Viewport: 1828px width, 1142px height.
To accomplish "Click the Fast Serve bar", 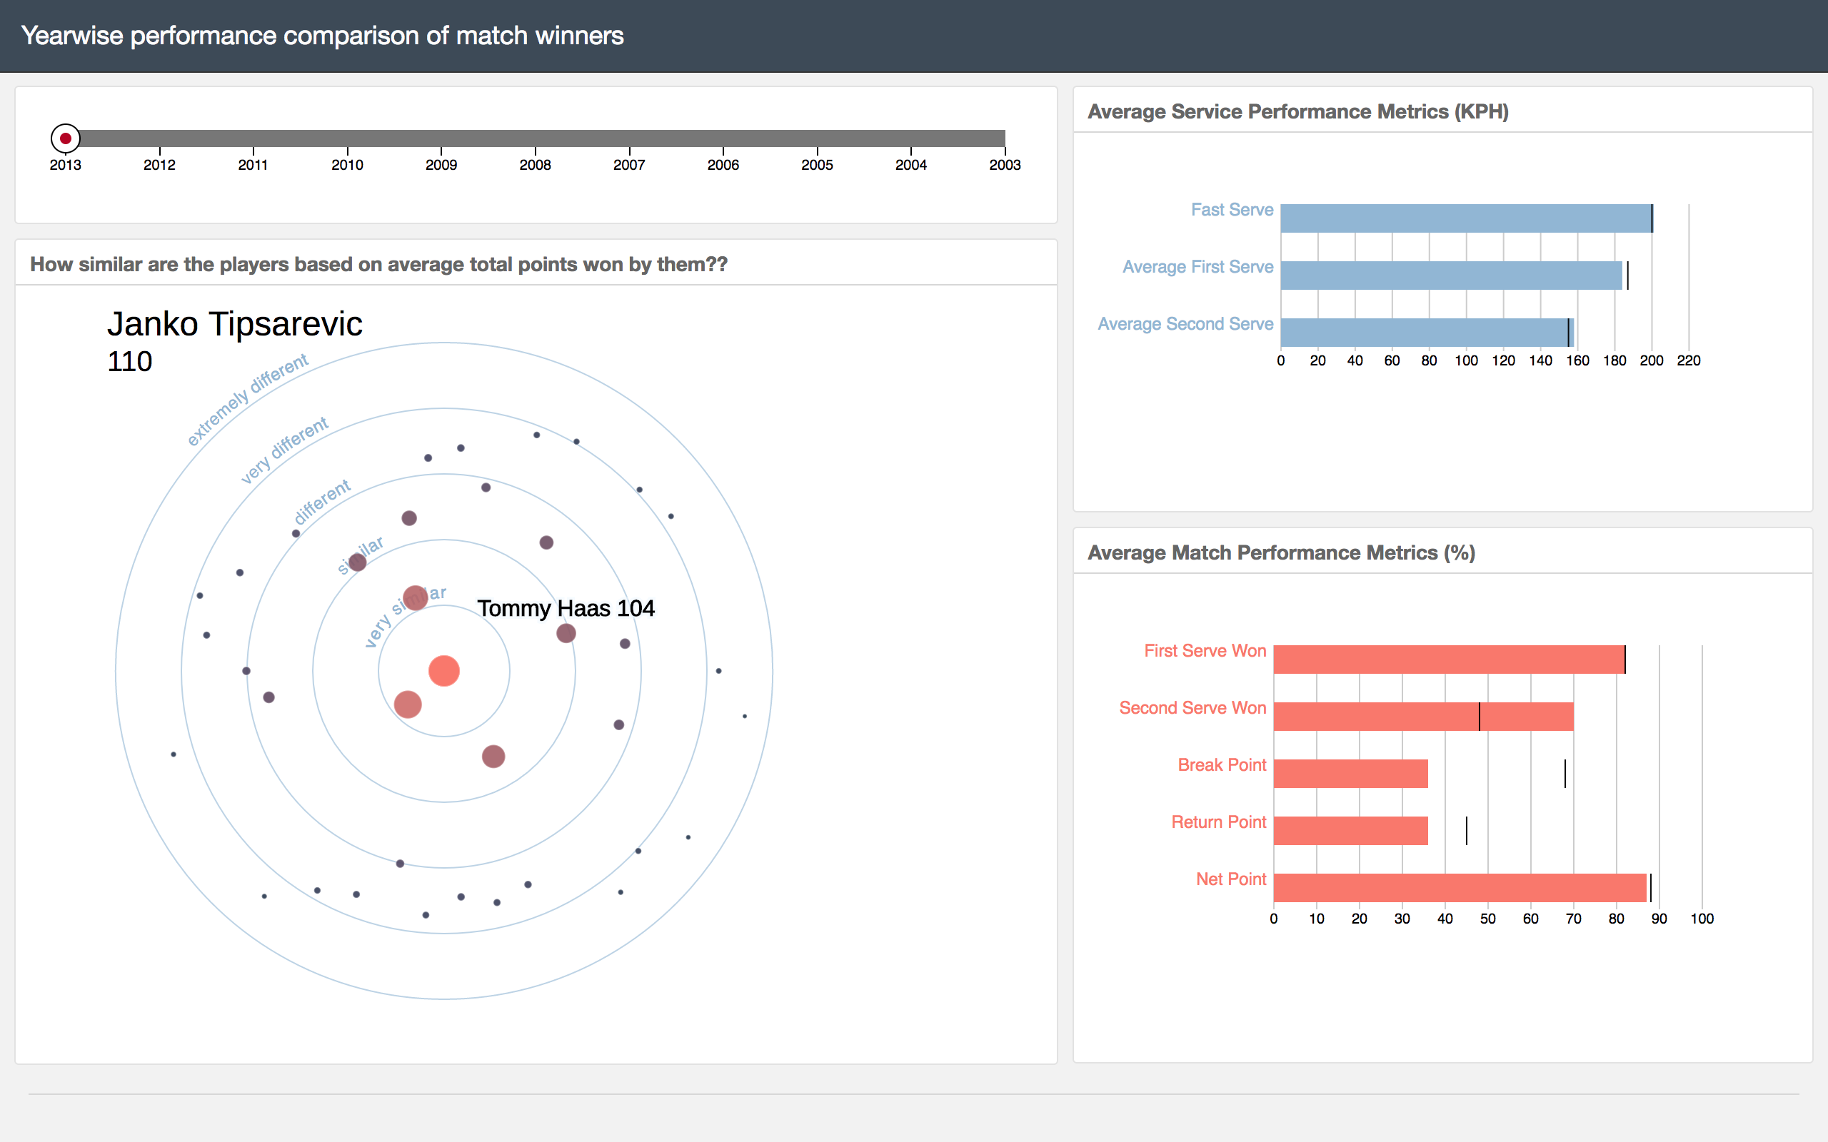I will coord(1465,218).
